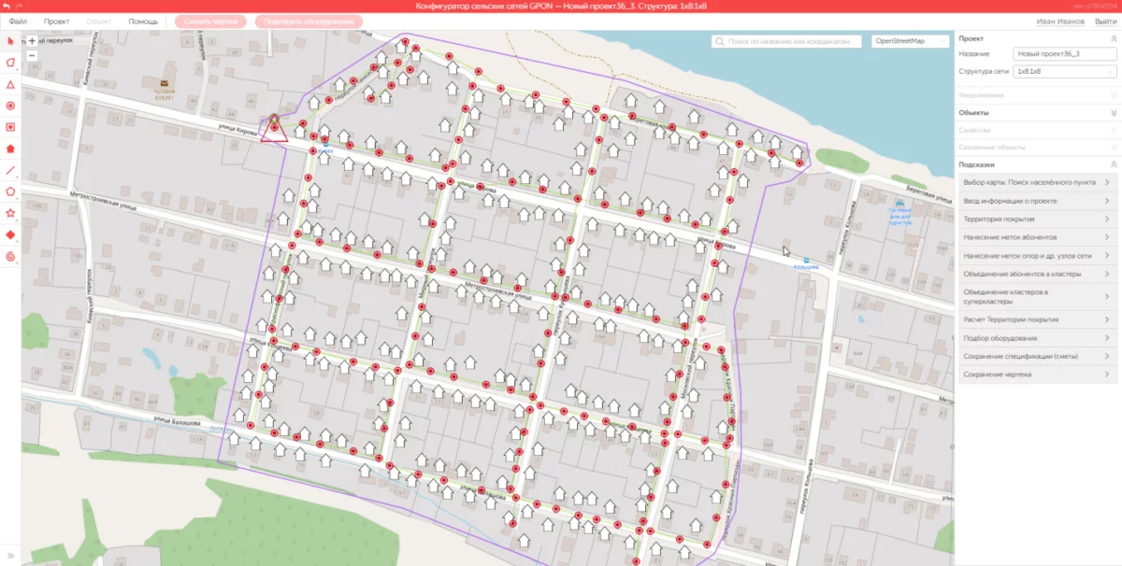Select the circle-dot pole marker tool

[x=10, y=106]
